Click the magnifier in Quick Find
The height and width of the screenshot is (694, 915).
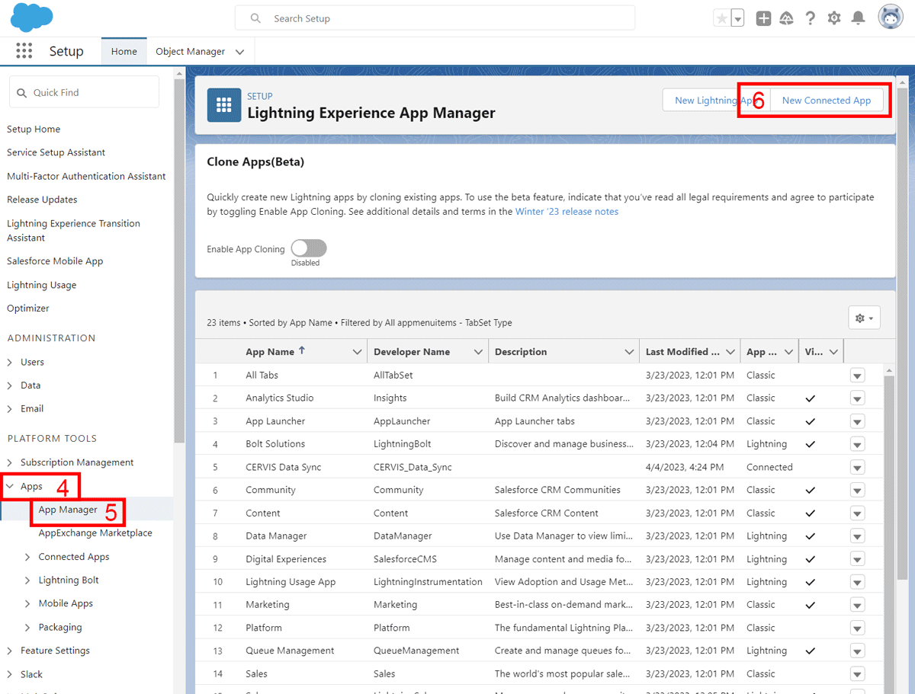pyautogui.click(x=22, y=91)
